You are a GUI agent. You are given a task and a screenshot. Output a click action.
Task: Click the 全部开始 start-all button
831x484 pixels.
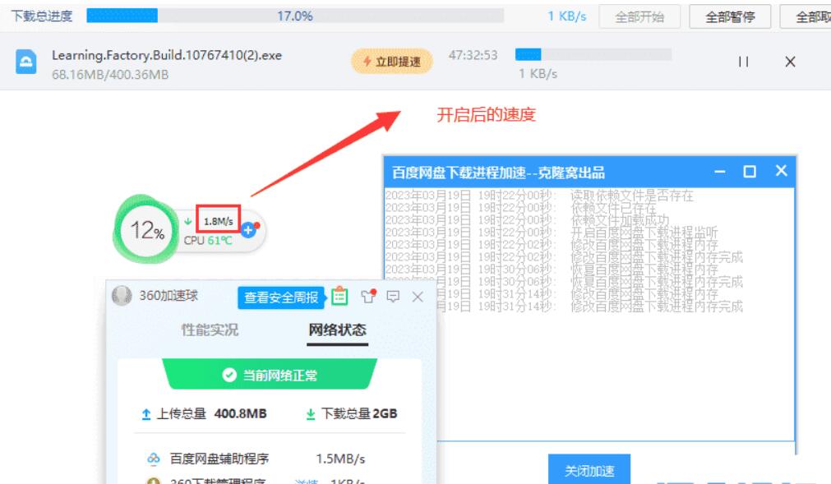pyautogui.click(x=639, y=17)
